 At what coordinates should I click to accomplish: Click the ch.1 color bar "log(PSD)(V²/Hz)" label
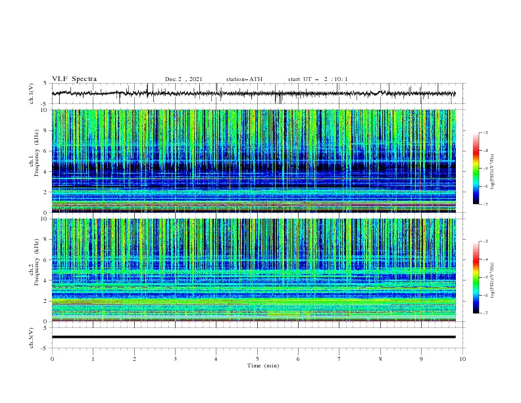pos(493,172)
